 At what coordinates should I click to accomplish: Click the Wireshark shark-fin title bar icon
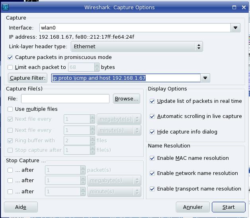(6, 7)
